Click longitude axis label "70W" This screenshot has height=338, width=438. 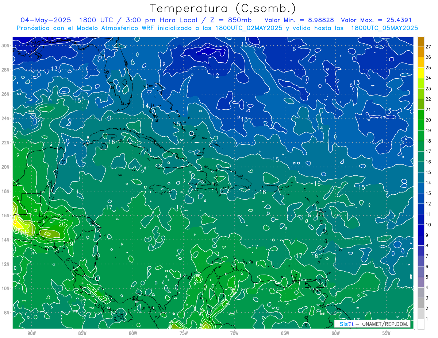pos(234,334)
